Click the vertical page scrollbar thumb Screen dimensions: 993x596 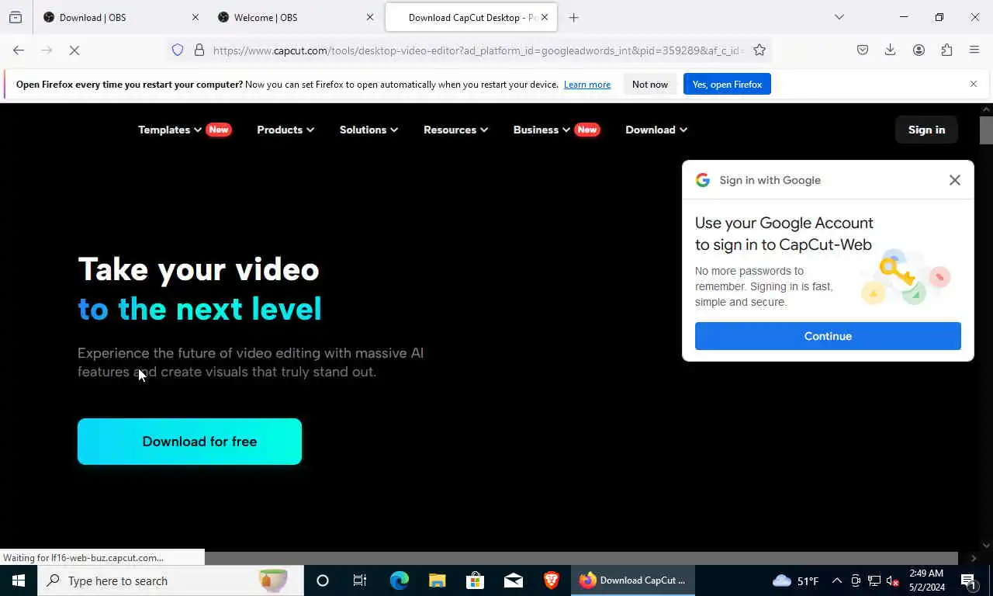click(x=986, y=130)
